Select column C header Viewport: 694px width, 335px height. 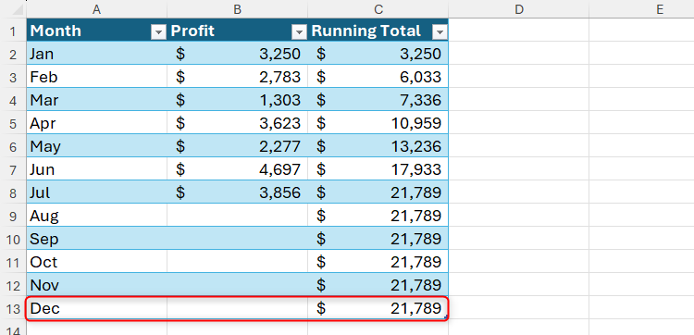point(378,9)
